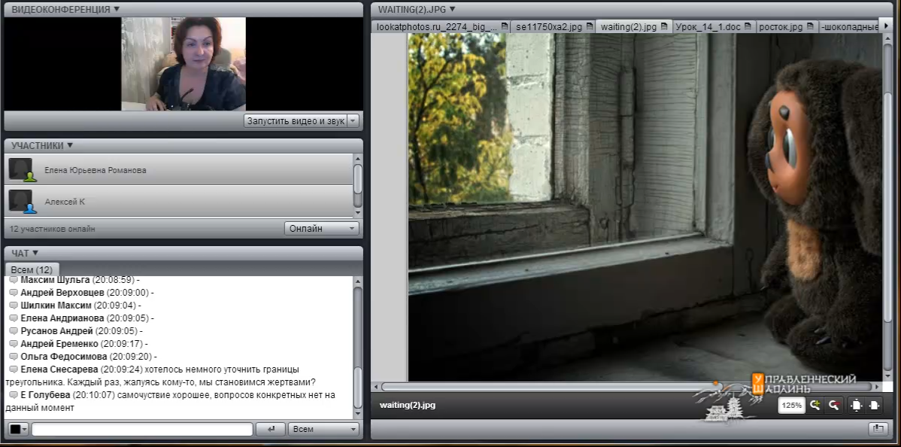The image size is (901, 447).
Task: Click the document icon on the se11750xa2.jpg tab
Action: (589, 26)
